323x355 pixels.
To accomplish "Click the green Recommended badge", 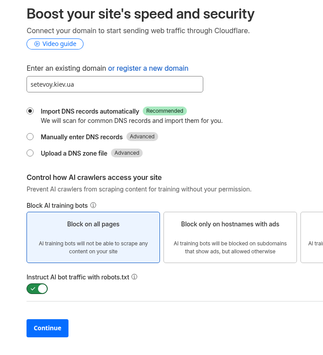I will (x=164, y=111).
